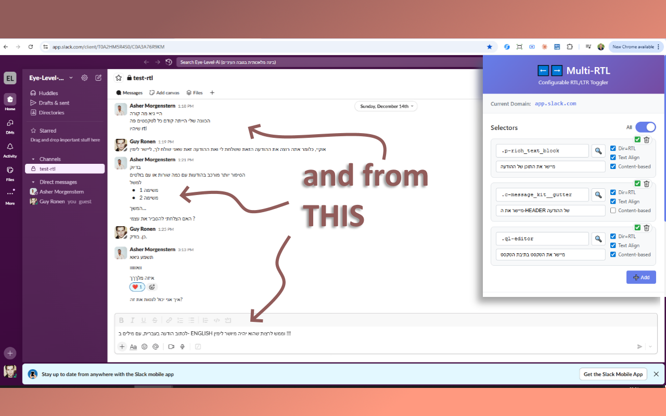This screenshot has height=416, width=666.
Task: Star the test-rtl channel
Action: 119,78
